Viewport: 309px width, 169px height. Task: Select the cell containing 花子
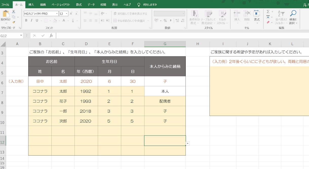63,101
